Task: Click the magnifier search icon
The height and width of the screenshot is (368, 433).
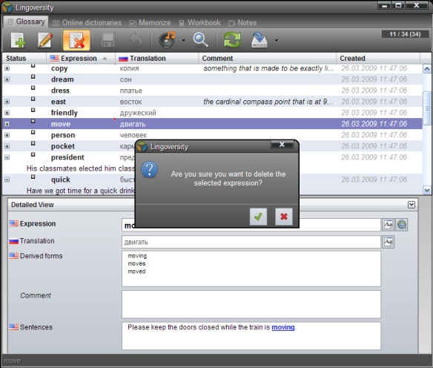Action: (201, 40)
